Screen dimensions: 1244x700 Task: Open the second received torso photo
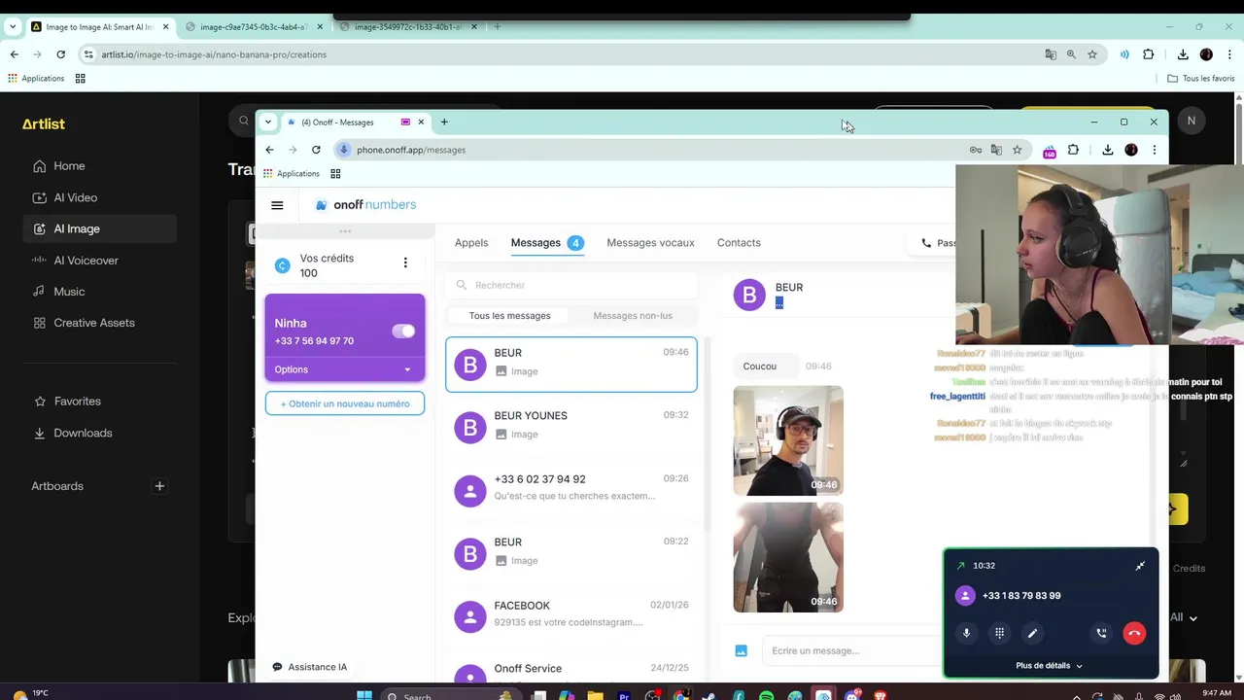[788, 557]
